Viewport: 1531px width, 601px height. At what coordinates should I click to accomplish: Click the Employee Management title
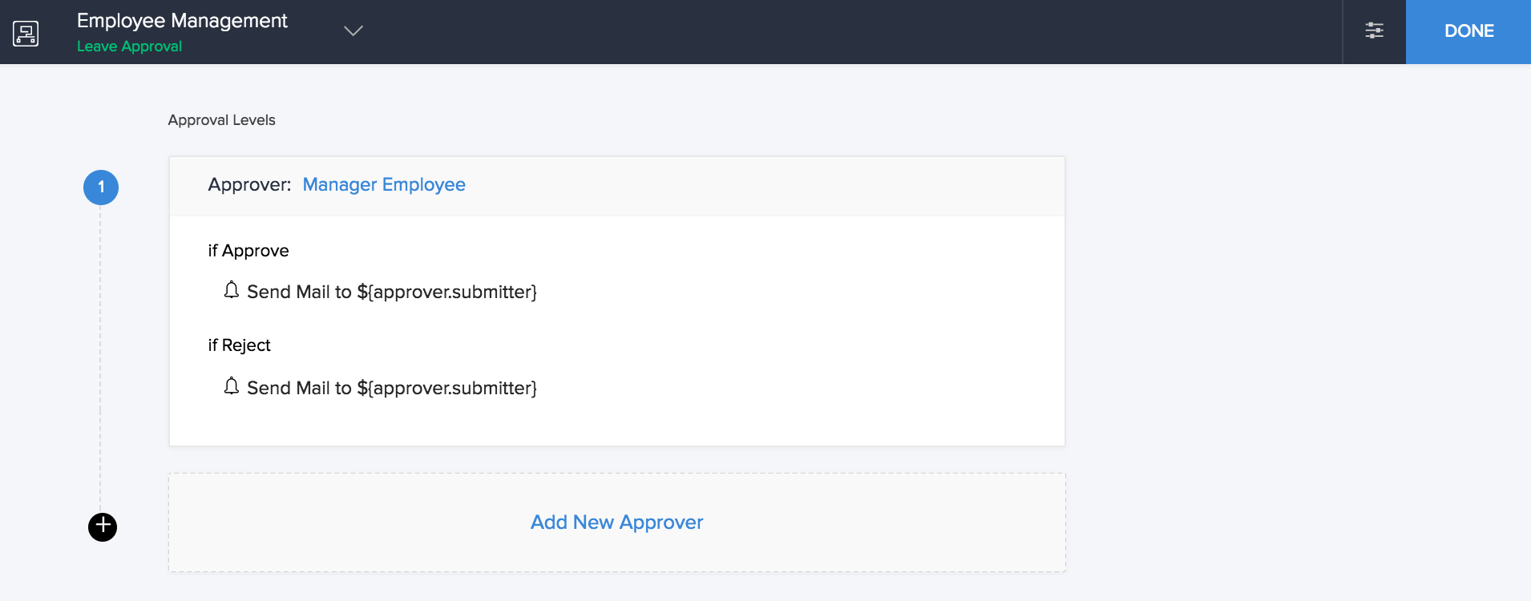pos(182,21)
